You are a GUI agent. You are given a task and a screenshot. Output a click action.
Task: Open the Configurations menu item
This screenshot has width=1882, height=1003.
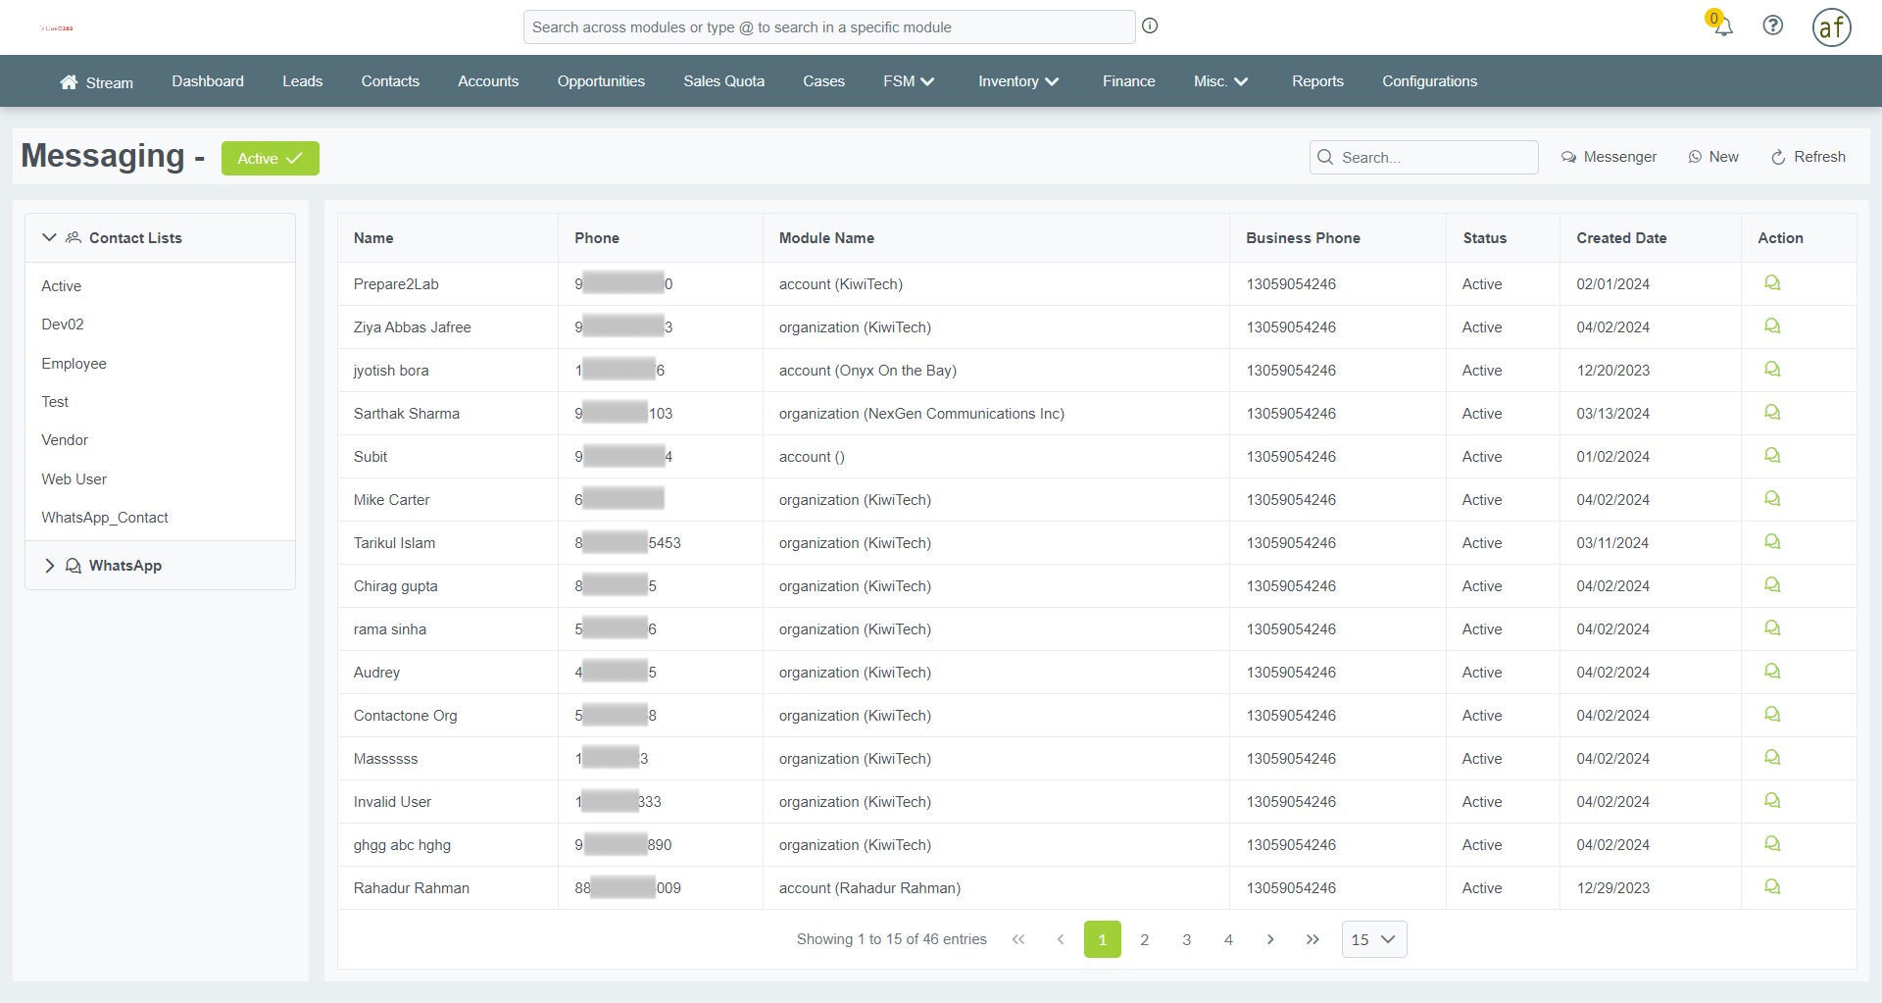[x=1429, y=81]
